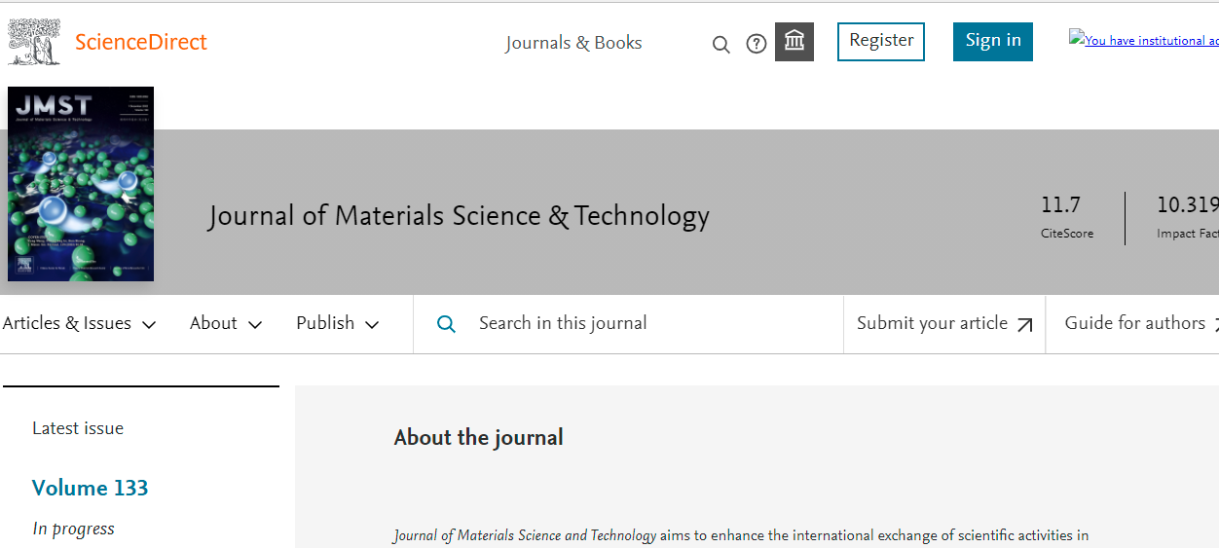Open the Guide for authors link
1219x548 pixels.
coord(1135,323)
